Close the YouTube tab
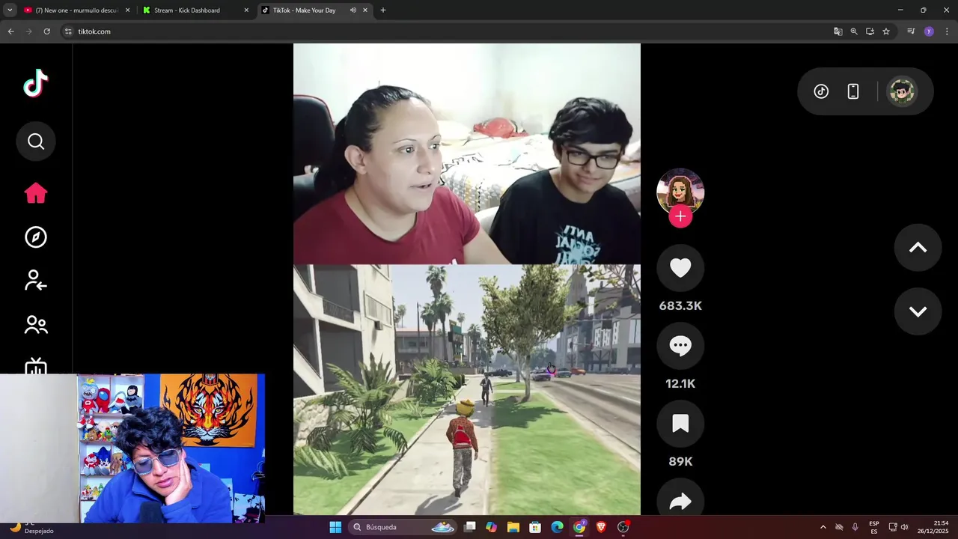This screenshot has width=958, height=539. (127, 10)
